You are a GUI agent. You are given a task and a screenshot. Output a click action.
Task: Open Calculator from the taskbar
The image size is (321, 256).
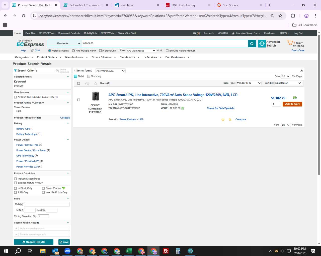pyautogui.click(x=178, y=251)
